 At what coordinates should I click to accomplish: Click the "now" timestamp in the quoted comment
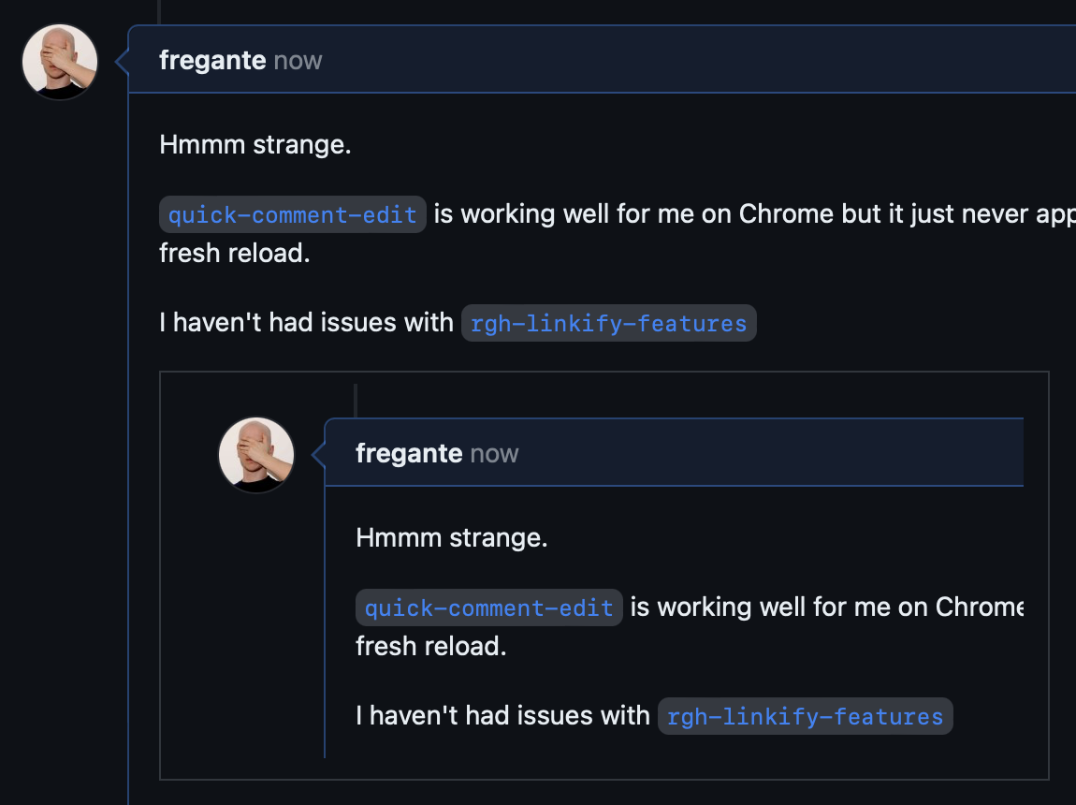[x=496, y=453]
